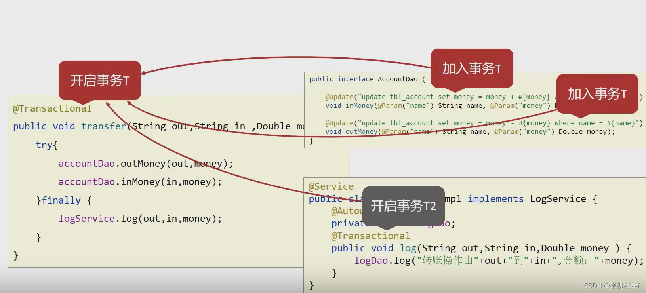Viewport: 646px width, 293px height.
Task: Click the 'public void transfer' signature line
Action: click(x=159, y=126)
